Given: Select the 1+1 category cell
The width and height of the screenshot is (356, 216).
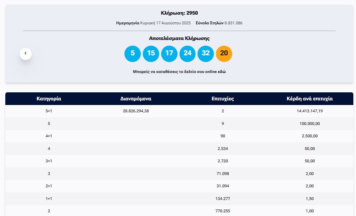Looking at the screenshot, I should 49,199.
